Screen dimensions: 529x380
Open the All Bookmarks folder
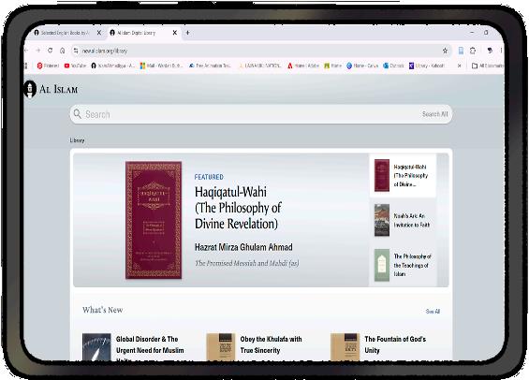coord(488,66)
